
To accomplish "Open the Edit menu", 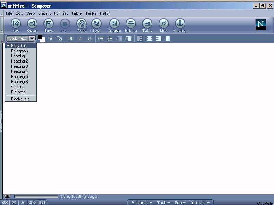I will pyautogui.click(x=20, y=13).
